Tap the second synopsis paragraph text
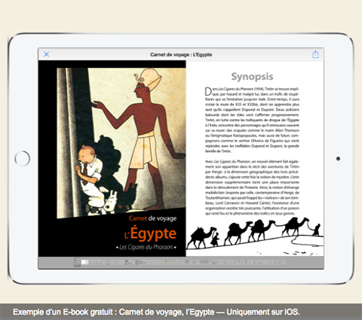Screen dimensions: 362x320 click(252, 187)
